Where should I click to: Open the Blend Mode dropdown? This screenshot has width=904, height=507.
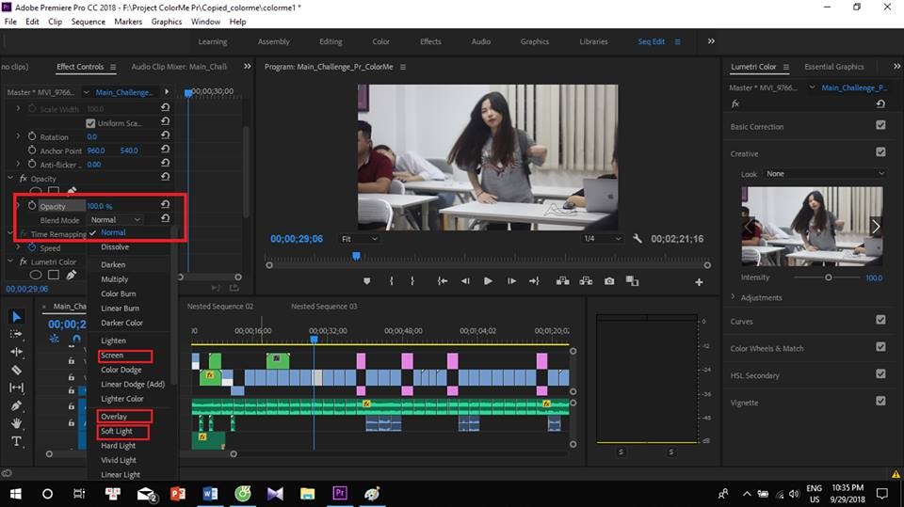click(x=115, y=219)
